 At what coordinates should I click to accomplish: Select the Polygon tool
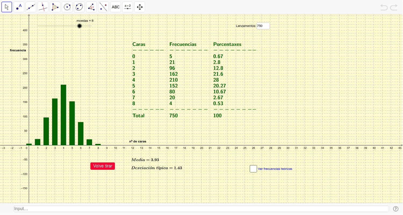[x=55, y=7]
